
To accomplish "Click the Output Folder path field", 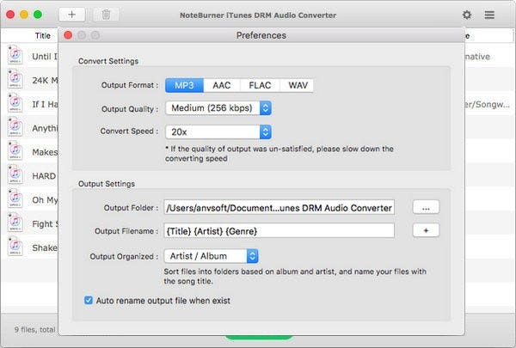I will coord(279,208).
